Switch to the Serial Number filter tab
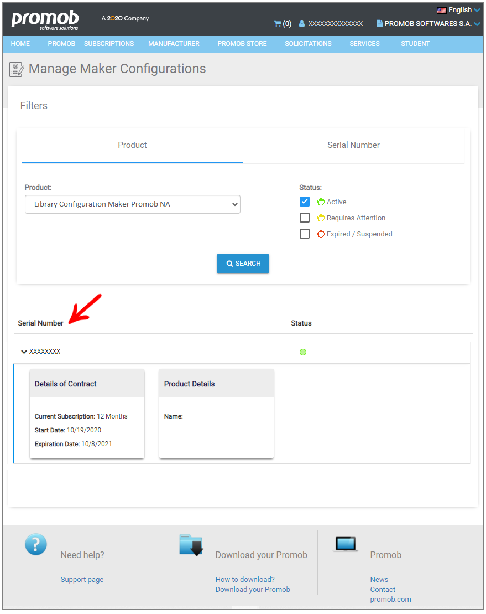Image resolution: width=486 pixels, height=614 pixels. [x=353, y=145]
